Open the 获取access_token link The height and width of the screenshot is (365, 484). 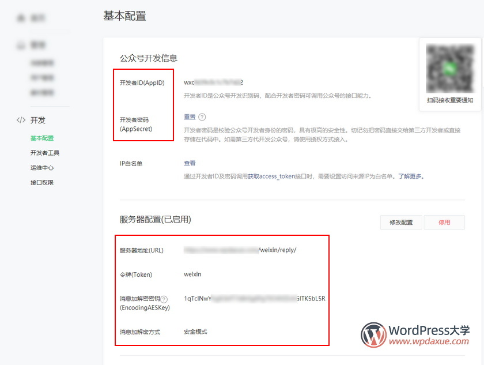point(271,176)
